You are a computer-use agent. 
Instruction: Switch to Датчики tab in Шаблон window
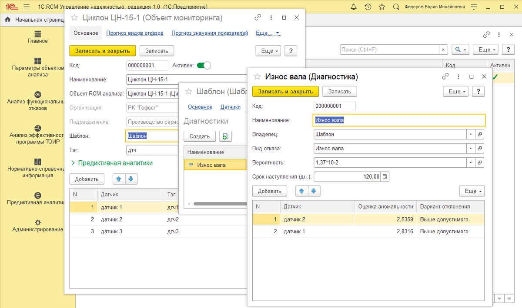click(231, 107)
